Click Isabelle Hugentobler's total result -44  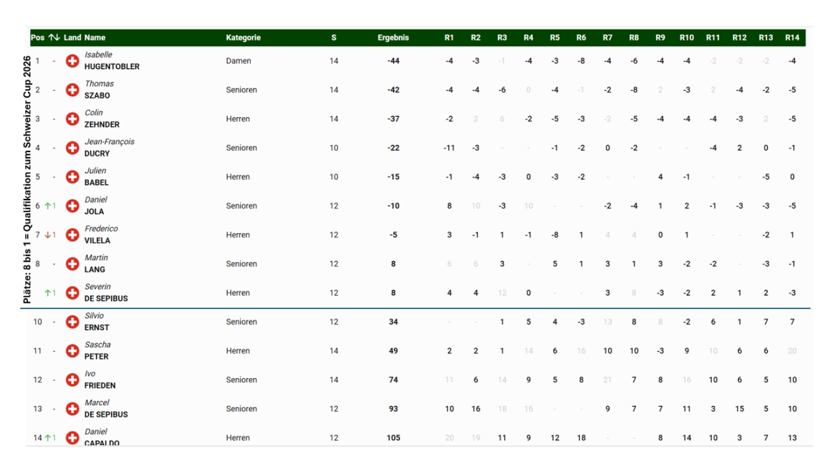click(x=394, y=61)
